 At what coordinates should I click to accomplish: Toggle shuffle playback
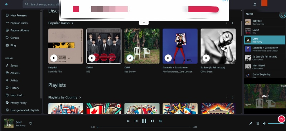pyautogui.click(x=128, y=121)
